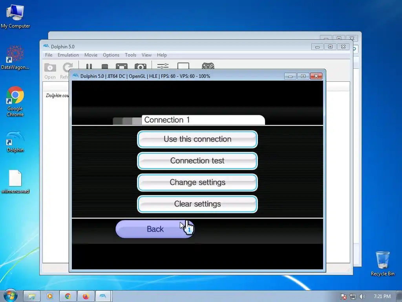Click the network tray icon
This screenshot has height=302, width=402.
pos(353,296)
